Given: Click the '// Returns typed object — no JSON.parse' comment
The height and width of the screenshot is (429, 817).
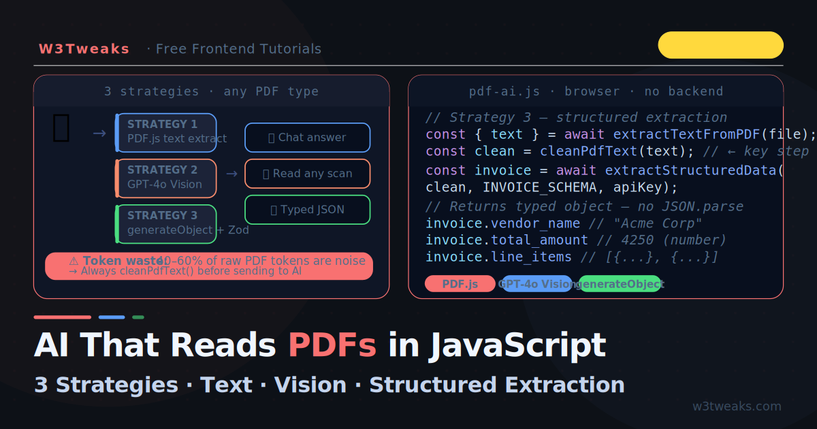Looking at the screenshot, I should [585, 206].
